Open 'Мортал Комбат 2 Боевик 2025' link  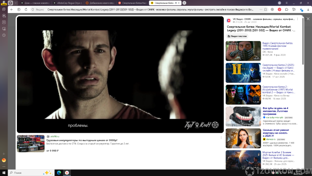(x=278, y=155)
